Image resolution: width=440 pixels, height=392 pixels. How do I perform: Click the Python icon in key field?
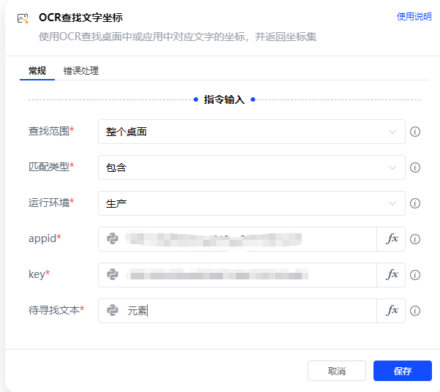coord(113,275)
